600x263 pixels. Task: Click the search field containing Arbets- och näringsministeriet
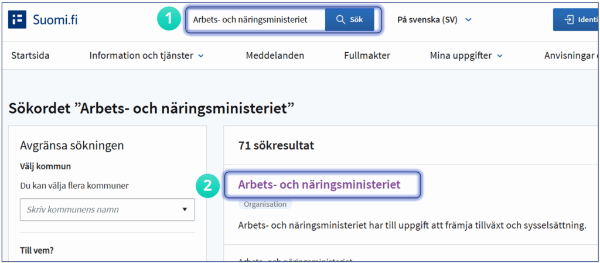pos(255,20)
